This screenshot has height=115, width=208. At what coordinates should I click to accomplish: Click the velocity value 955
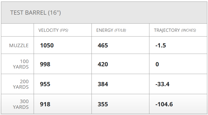pos(45,84)
